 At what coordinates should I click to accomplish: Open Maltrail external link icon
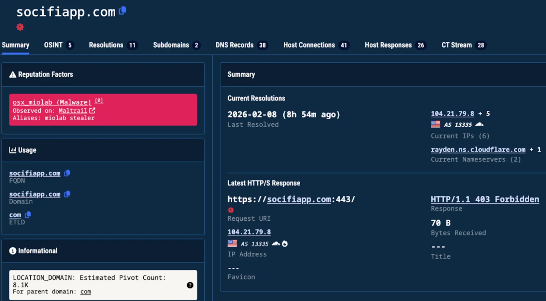pos(92,111)
